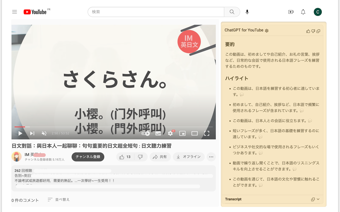
Task: Click the チャンネル登録者数 5.19万人 text
Action: 45,160
